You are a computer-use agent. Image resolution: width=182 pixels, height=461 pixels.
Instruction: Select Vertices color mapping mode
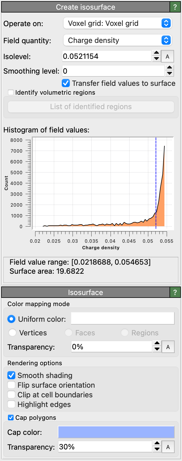[x=12, y=333]
